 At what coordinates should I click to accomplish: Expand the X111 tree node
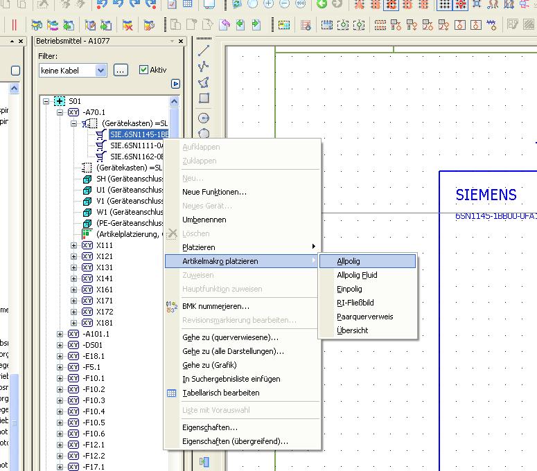point(74,245)
